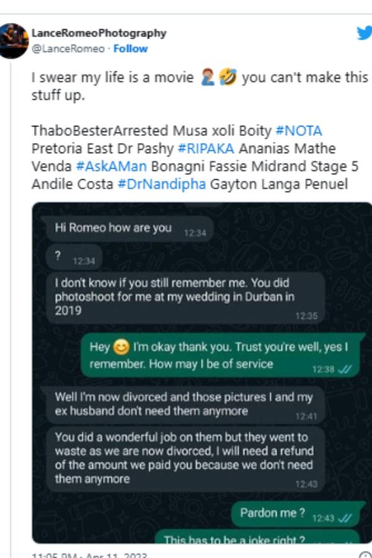Follow the LanceRomeo account
372x558 pixels.
coord(131,49)
